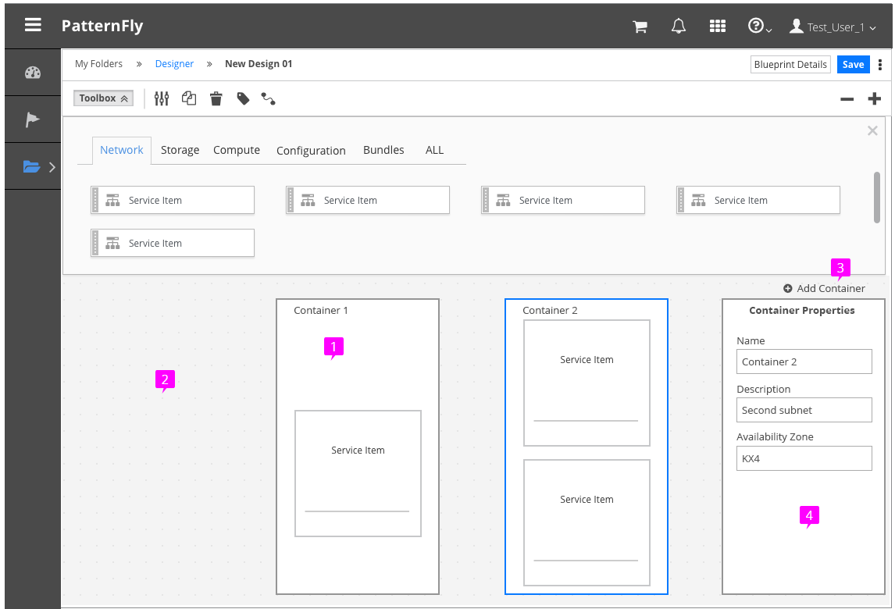The height and width of the screenshot is (609, 895).
Task: Zoom out with minus icon
Action: pos(847,99)
